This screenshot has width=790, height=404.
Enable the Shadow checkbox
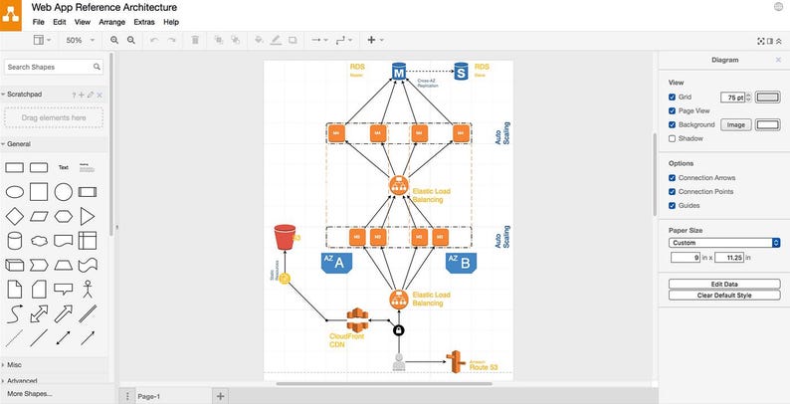[673, 138]
